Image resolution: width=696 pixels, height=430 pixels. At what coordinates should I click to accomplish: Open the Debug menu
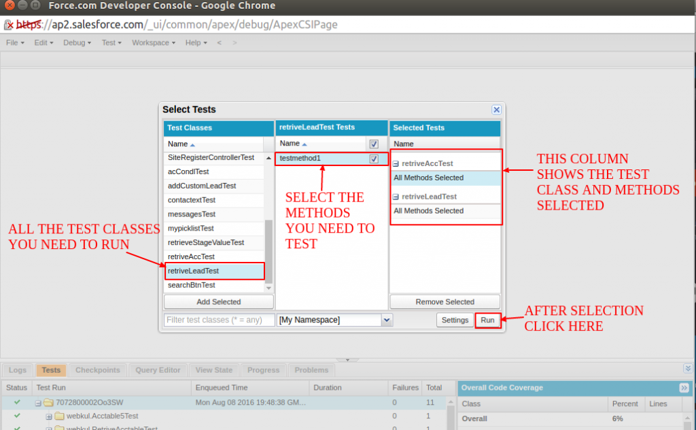(x=75, y=42)
